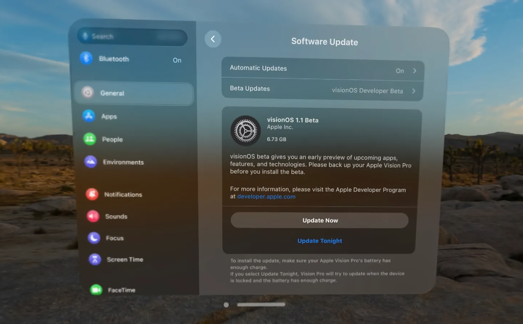The image size is (523, 324).
Task: Open the Beta Updates row
Action: pos(322,89)
